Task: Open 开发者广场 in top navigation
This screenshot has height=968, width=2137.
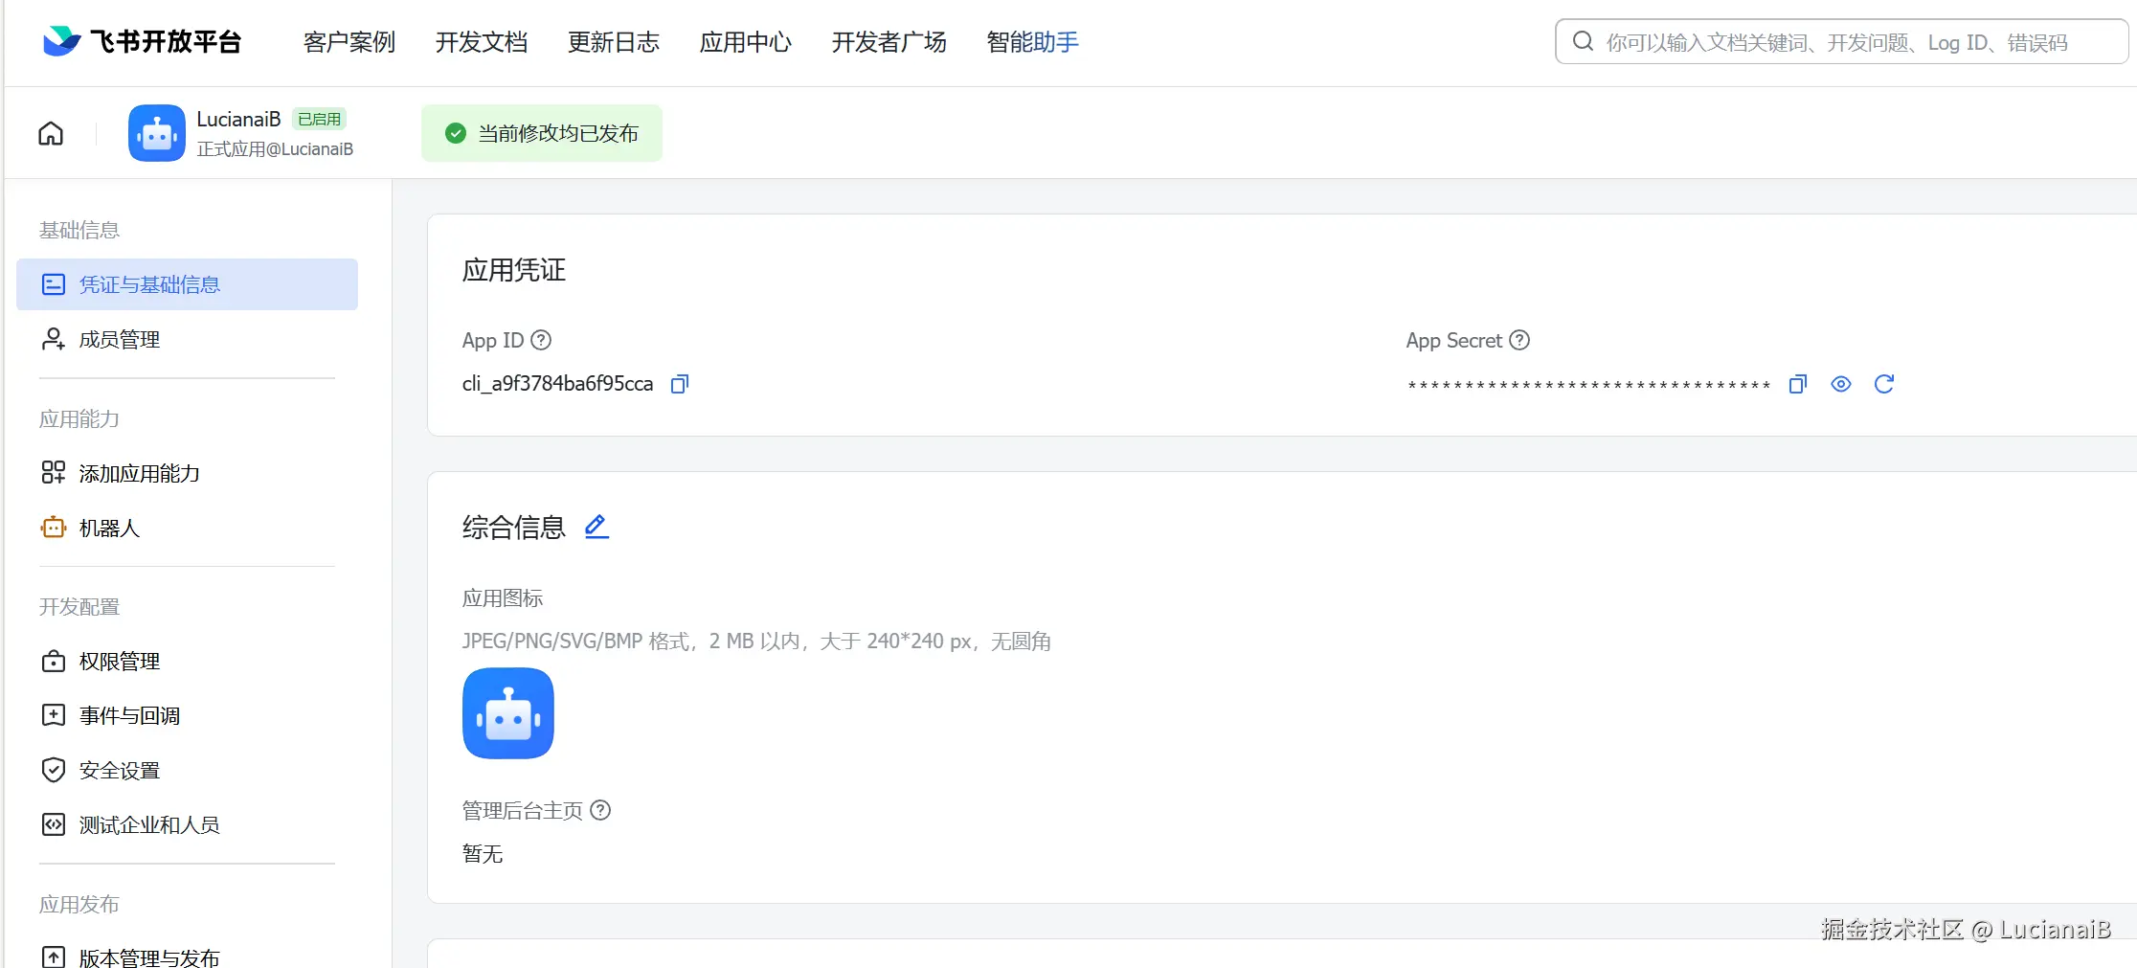Action: [x=889, y=42]
